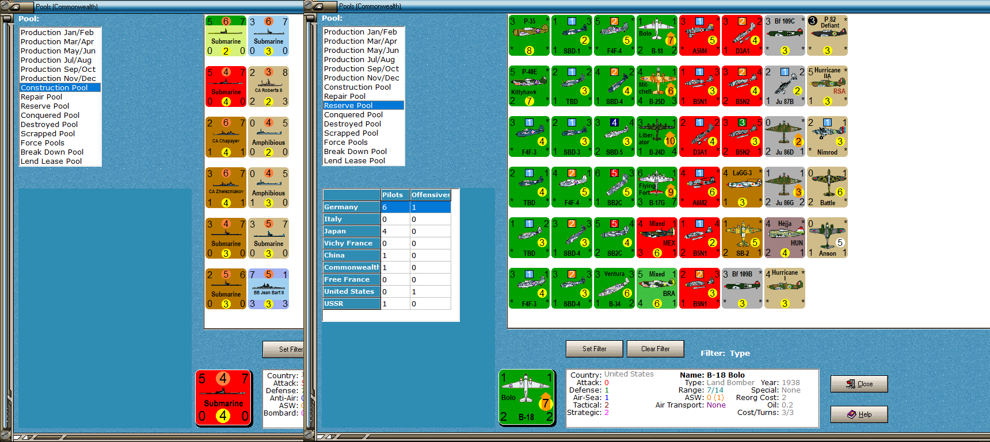The width and height of the screenshot is (990, 442).
Task: Select the Hurricane IIA RSA counter
Action: [827, 86]
